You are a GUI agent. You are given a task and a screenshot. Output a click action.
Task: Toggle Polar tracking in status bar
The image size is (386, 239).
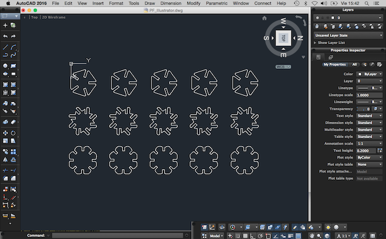(x=260, y=236)
